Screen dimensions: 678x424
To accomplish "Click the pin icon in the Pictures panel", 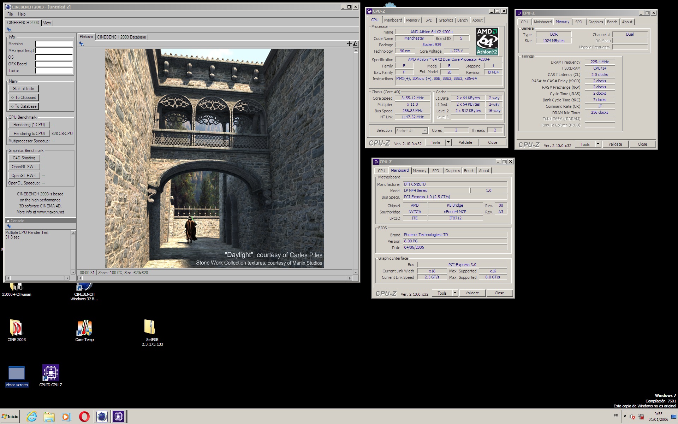I will pos(81,44).
